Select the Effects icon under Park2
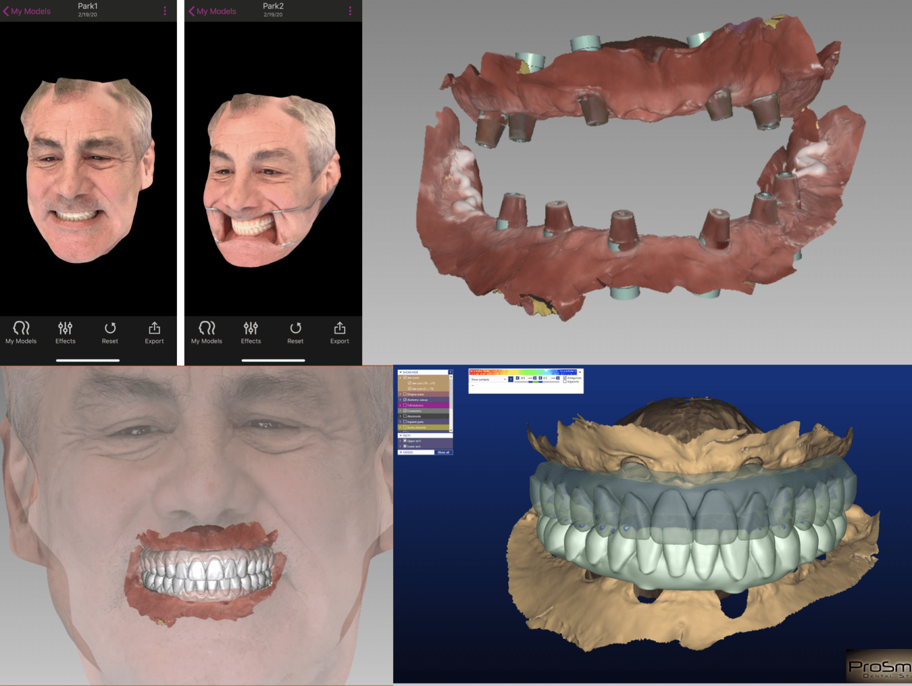912x686 pixels. (251, 331)
